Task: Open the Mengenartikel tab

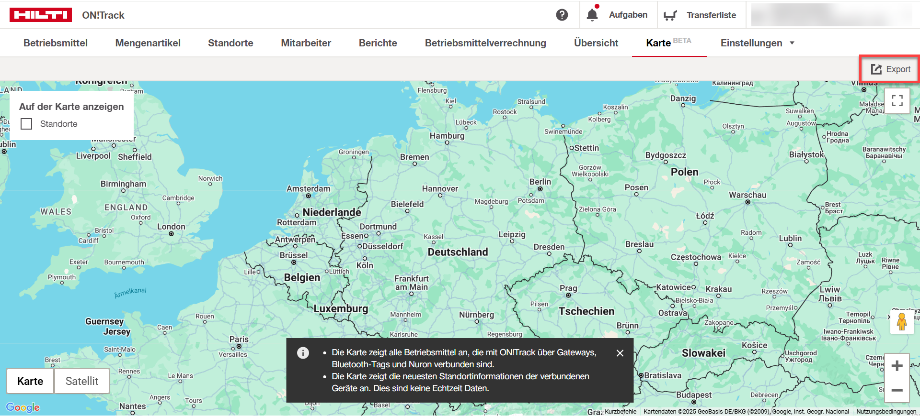Action: coord(148,43)
